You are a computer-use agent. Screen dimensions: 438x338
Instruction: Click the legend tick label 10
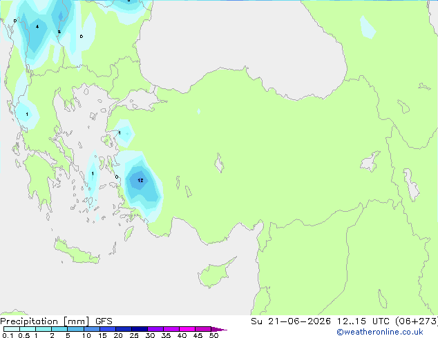[86, 335]
